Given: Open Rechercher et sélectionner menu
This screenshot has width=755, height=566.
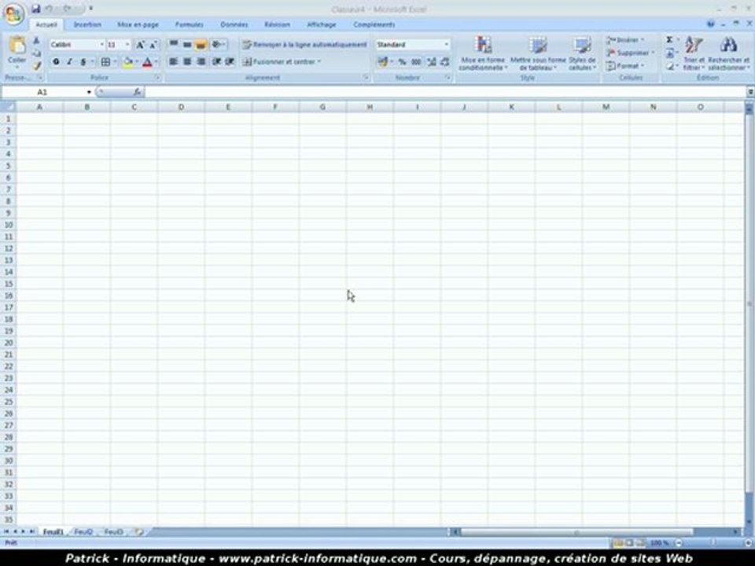Looking at the screenshot, I should click(x=728, y=53).
